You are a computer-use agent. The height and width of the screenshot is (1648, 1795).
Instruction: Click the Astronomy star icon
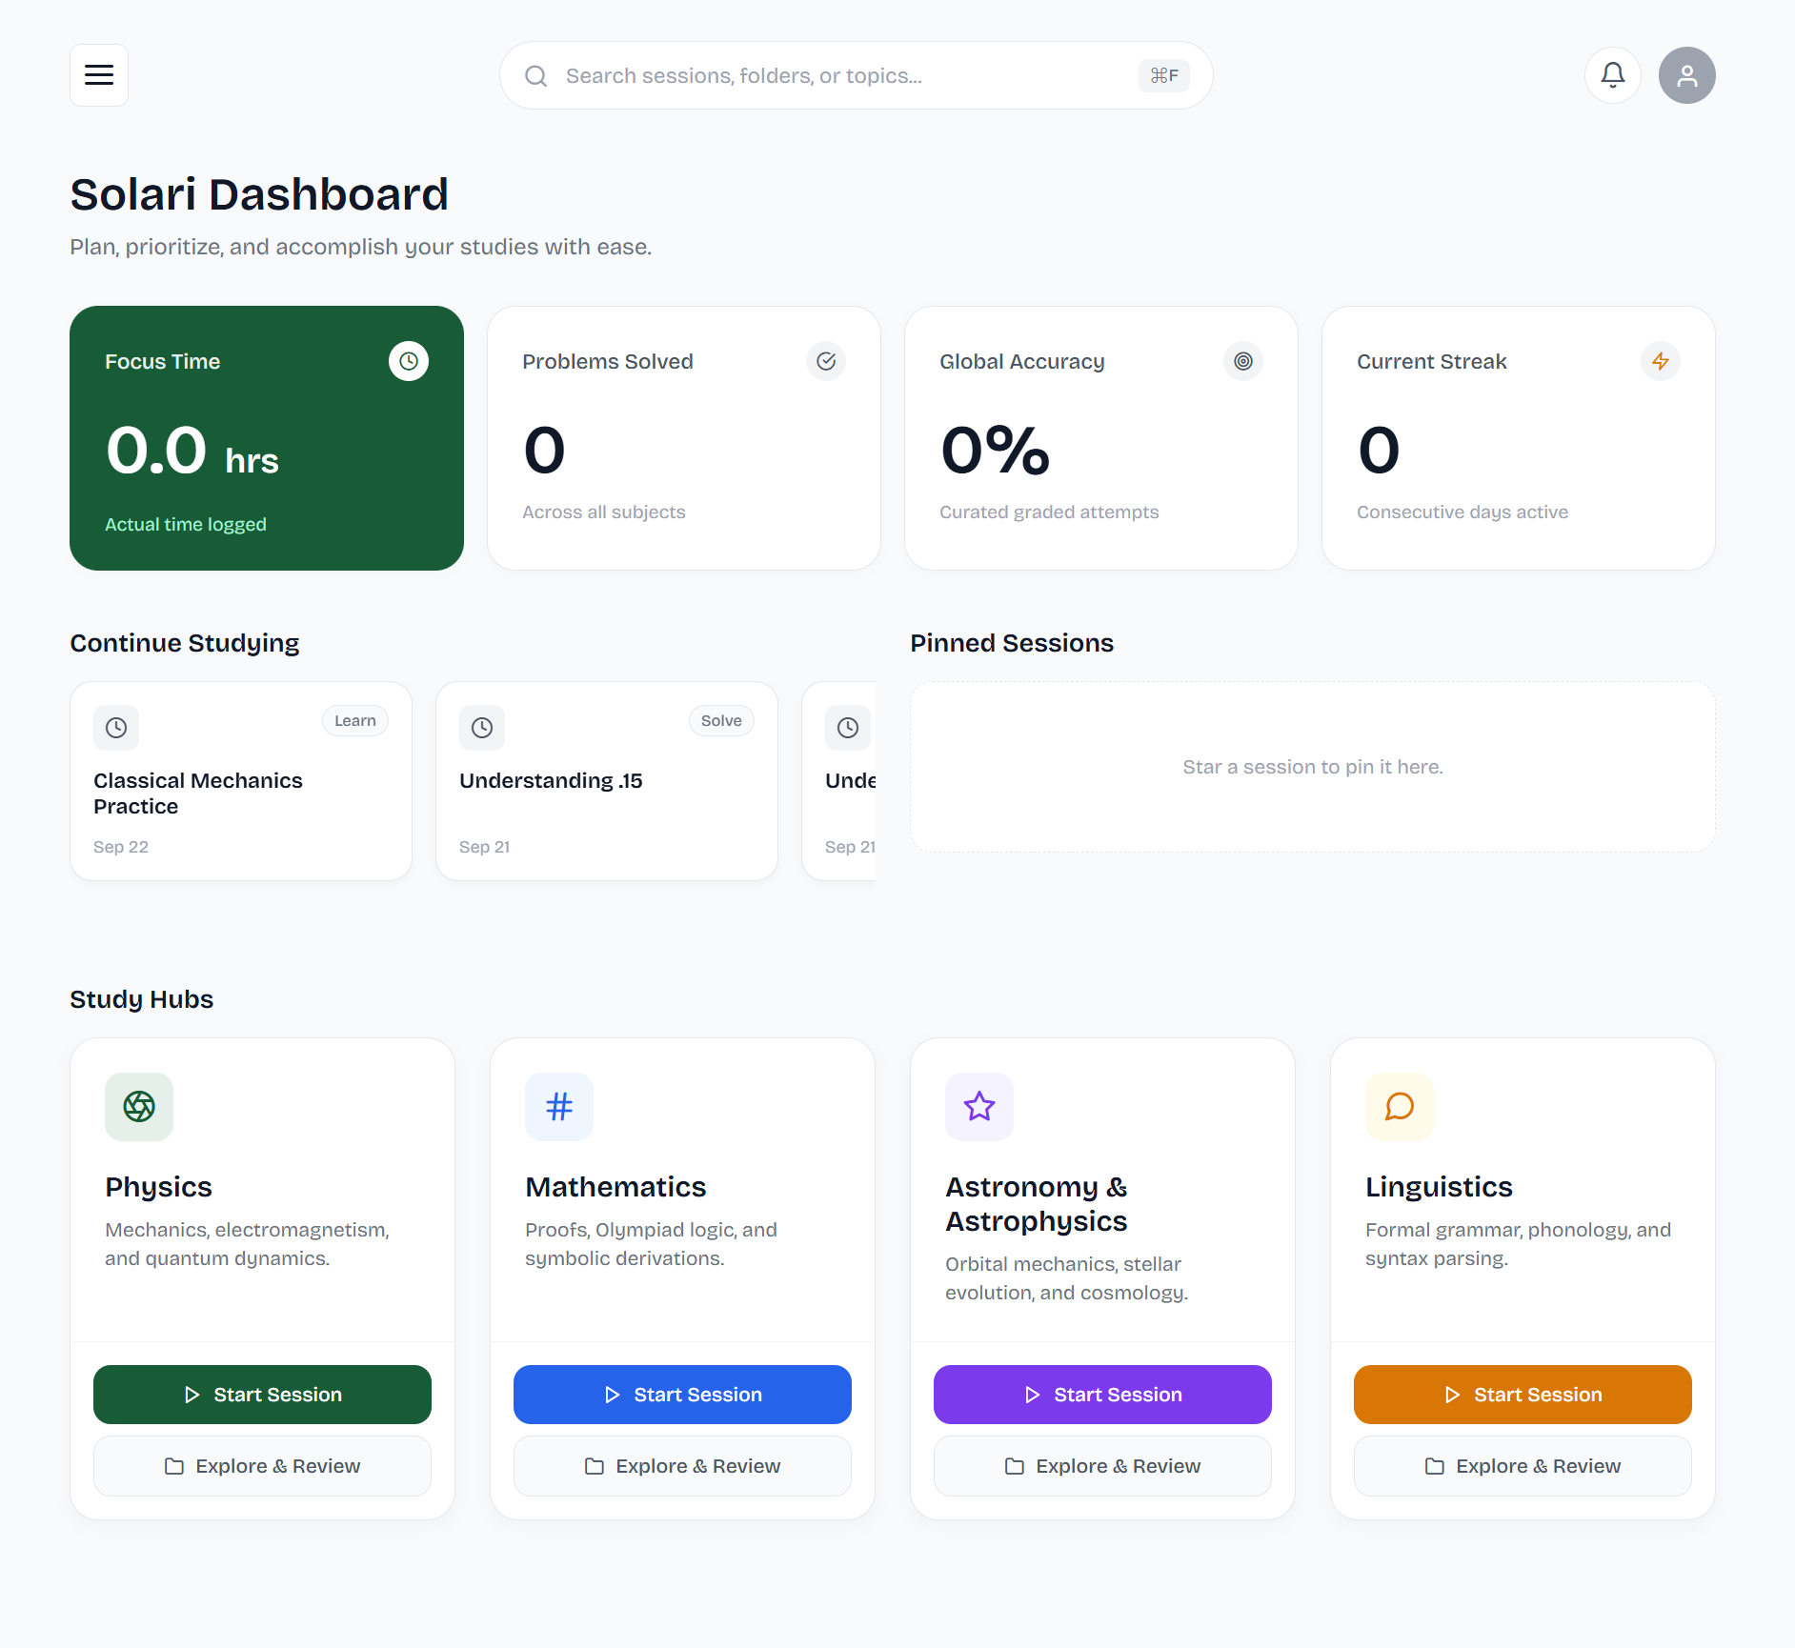979,1107
